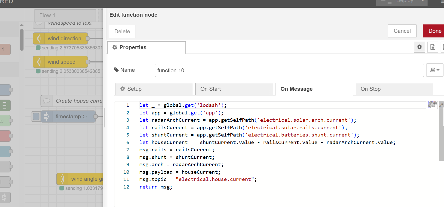Click line 9 msg.arch assignment
444x207 pixels.
pos(182,165)
